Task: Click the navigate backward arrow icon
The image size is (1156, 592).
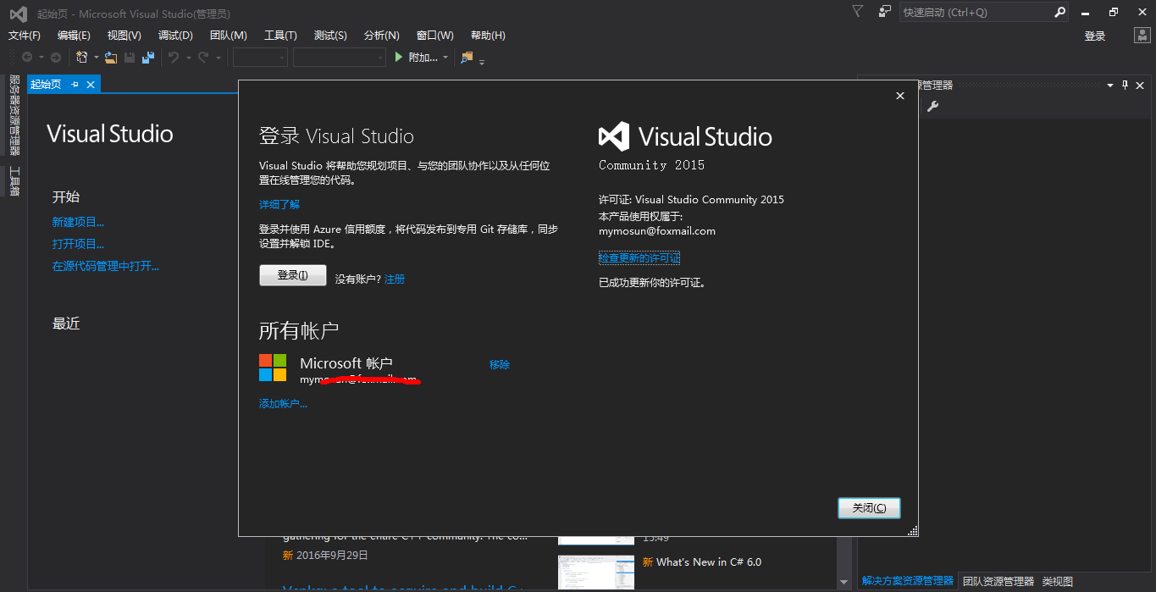Action: pyautogui.click(x=27, y=58)
